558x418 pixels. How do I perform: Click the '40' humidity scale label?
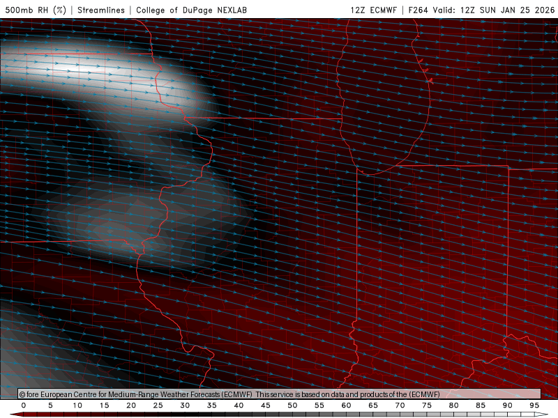coord(239,405)
